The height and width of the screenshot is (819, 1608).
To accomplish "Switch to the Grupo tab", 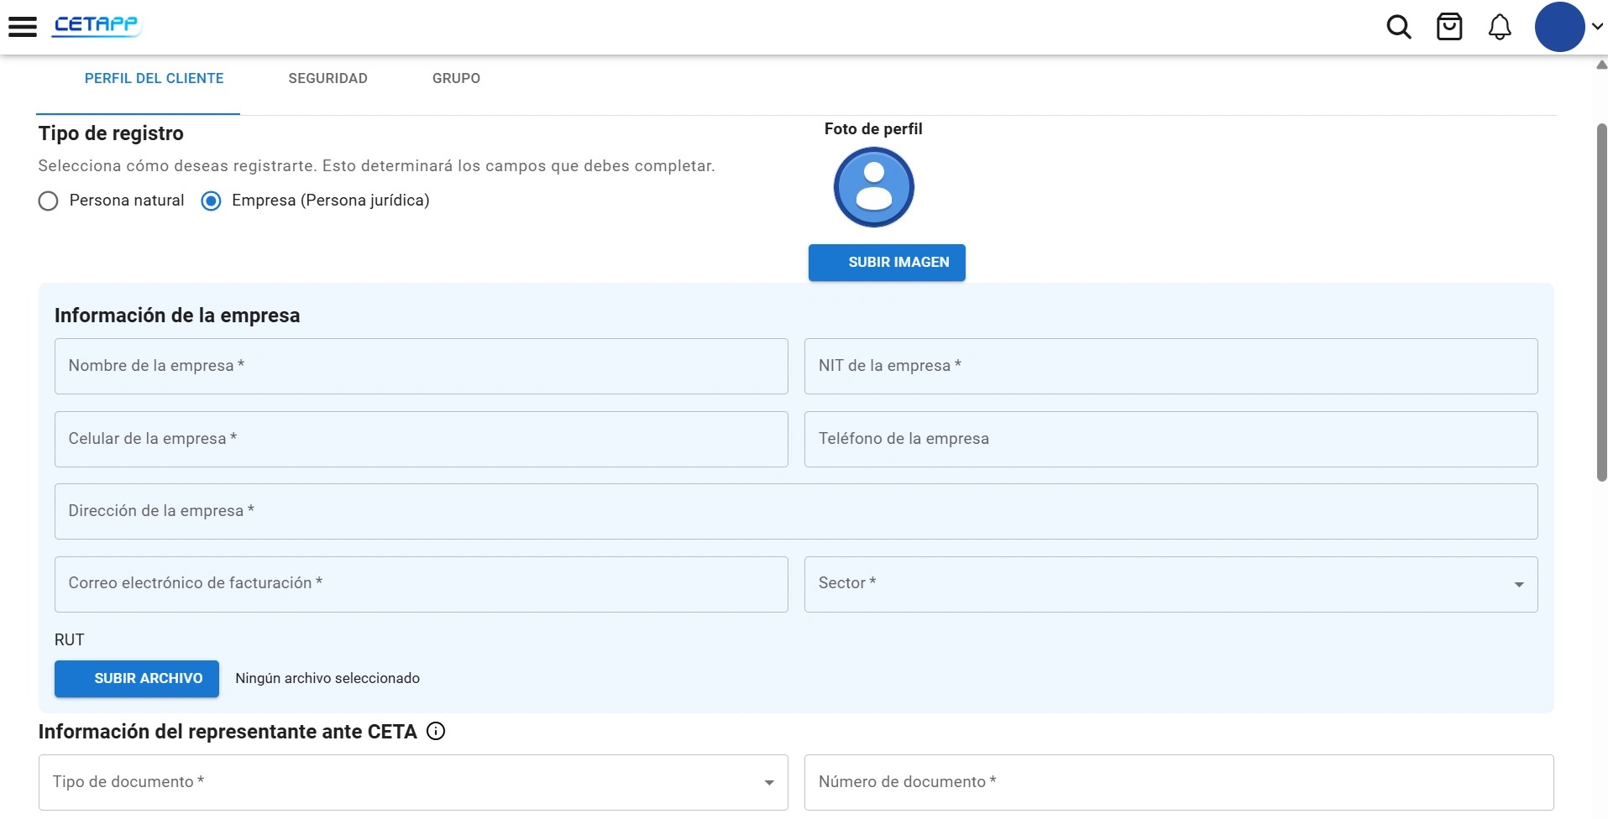I will click(x=456, y=78).
